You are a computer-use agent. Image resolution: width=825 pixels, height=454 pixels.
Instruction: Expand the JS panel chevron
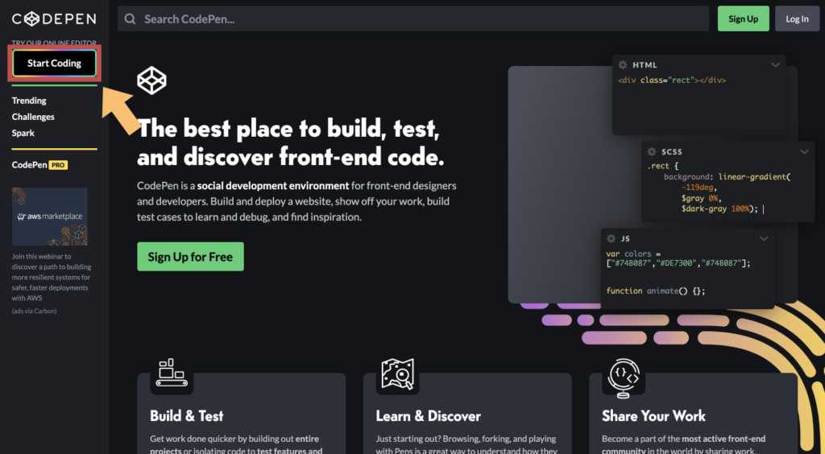[x=764, y=238]
